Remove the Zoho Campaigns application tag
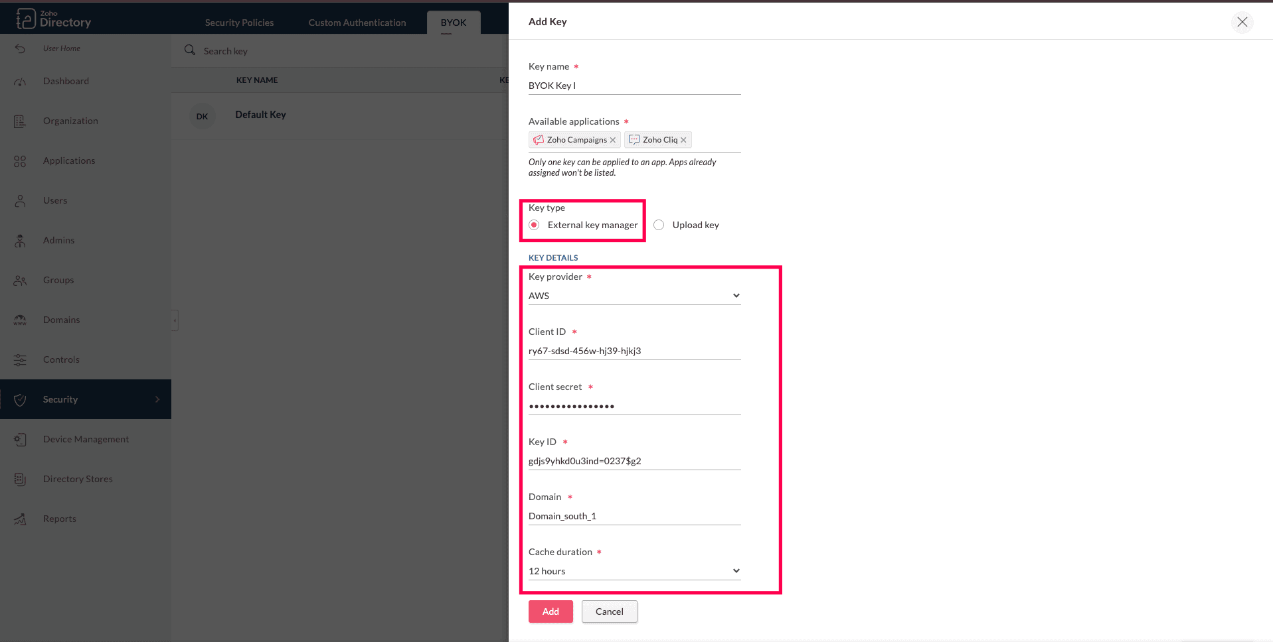1273x642 pixels. 612,140
